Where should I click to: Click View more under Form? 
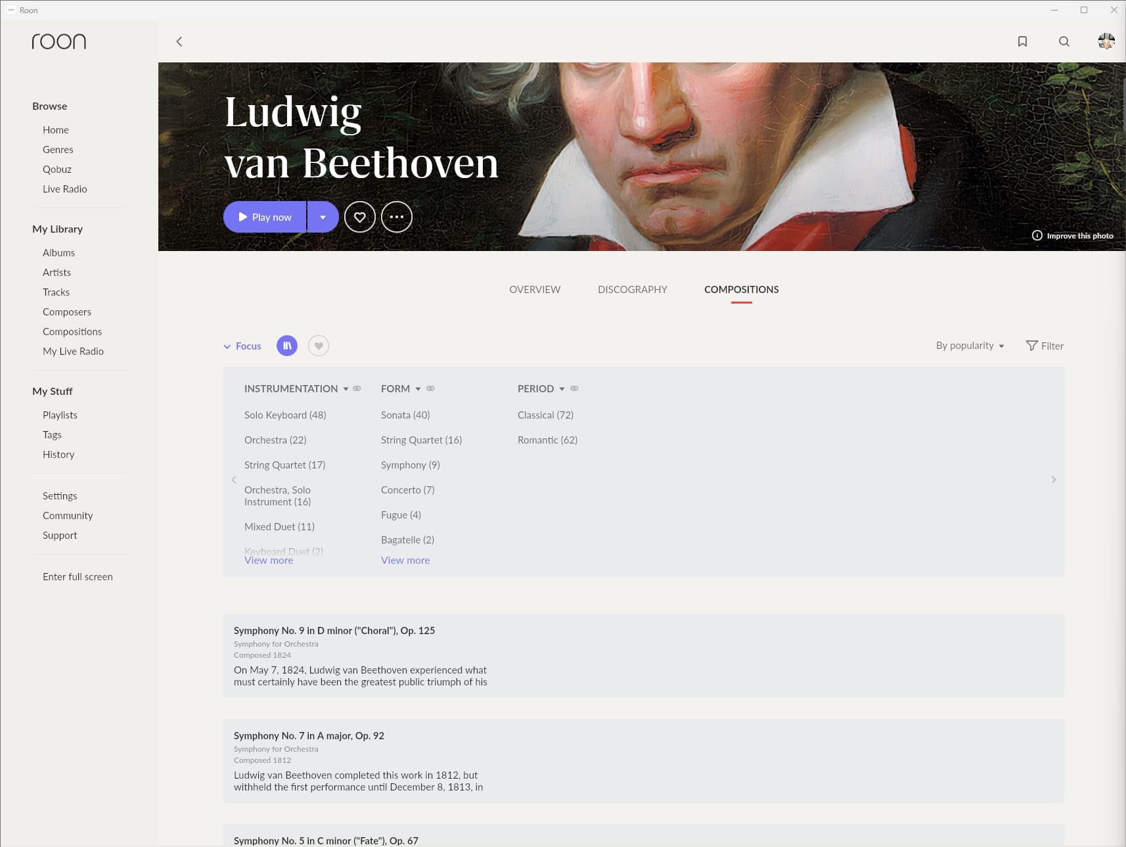405,560
